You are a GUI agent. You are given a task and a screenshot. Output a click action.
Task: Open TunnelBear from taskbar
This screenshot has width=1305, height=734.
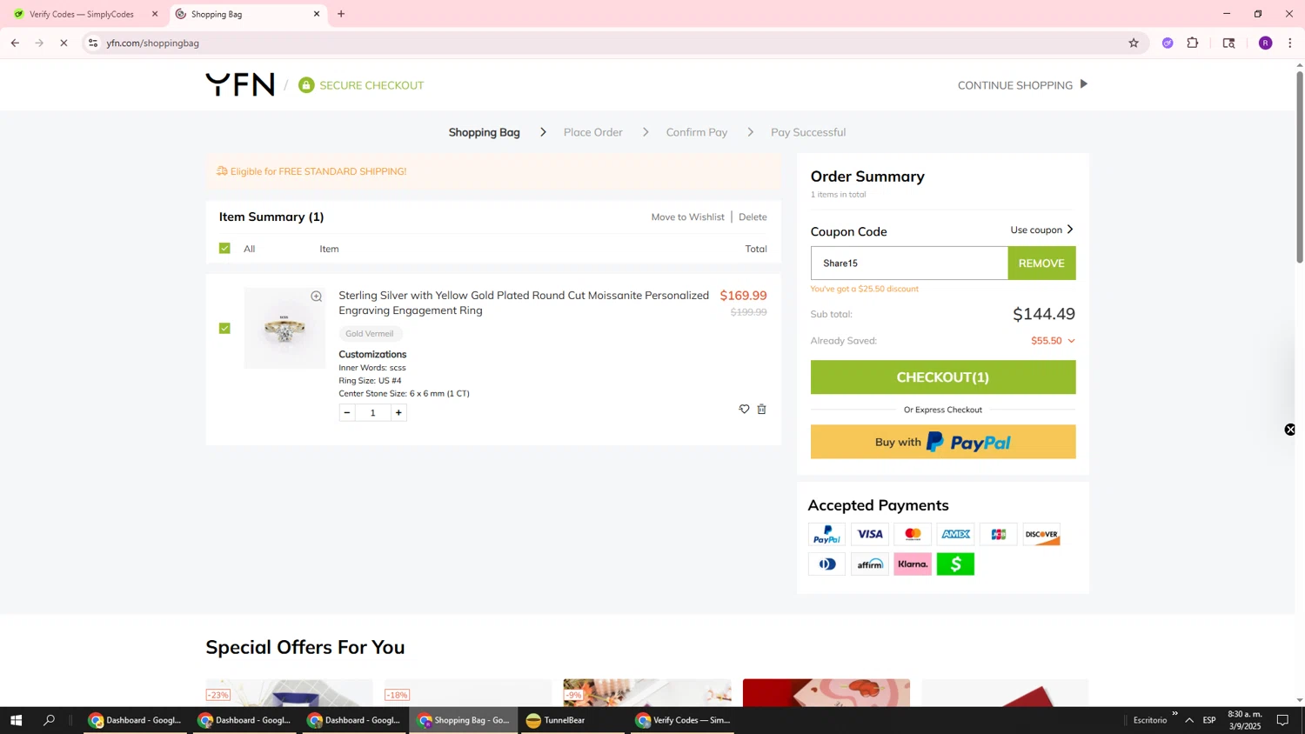573,720
